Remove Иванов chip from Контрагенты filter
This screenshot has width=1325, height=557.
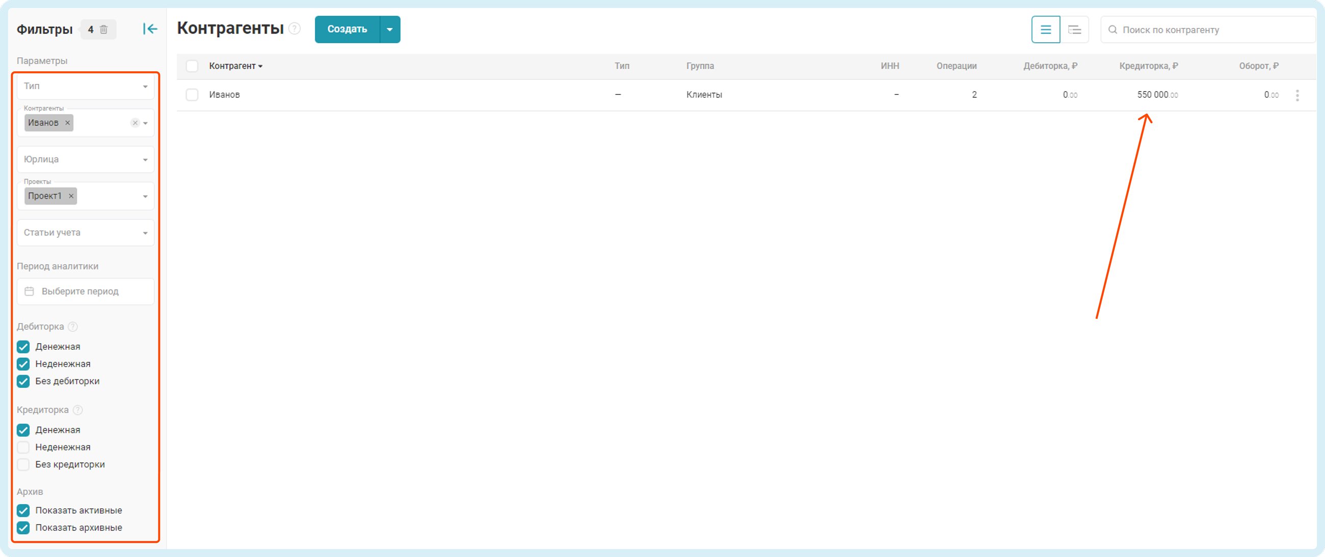tap(67, 123)
